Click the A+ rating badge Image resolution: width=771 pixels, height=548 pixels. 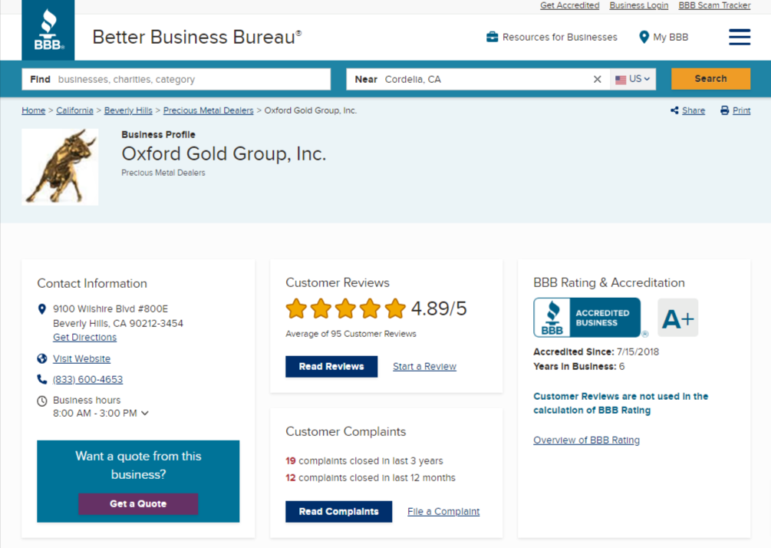point(677,318)
